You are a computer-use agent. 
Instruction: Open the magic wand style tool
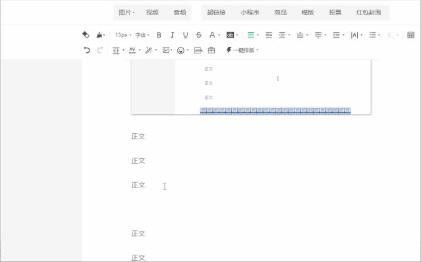(x=151, y=50)
